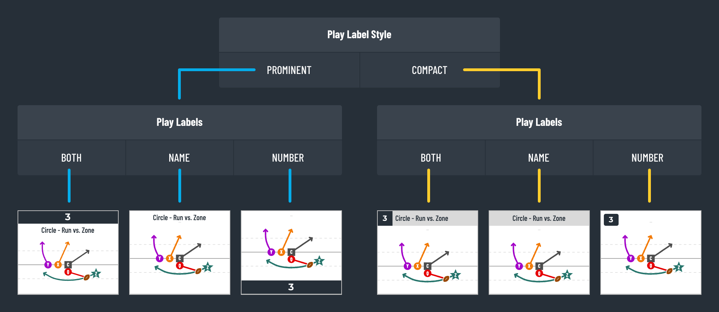Click the football icon in compact number play

point(669,271)
